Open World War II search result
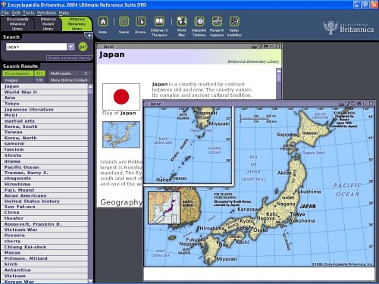Viewport: 379px width, 284px height. pos(45,92)
